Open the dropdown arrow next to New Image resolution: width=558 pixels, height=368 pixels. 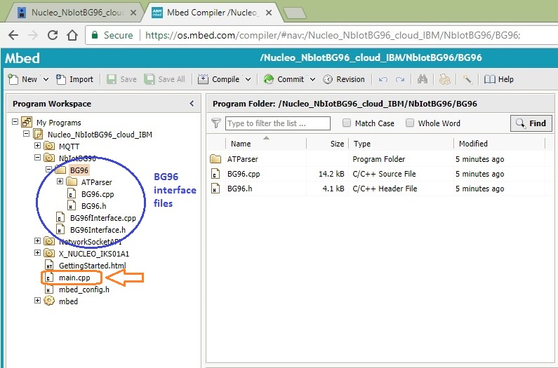[46, 79]
